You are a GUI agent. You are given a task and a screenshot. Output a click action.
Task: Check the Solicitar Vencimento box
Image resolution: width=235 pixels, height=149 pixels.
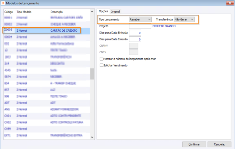(x=102, y=66)
